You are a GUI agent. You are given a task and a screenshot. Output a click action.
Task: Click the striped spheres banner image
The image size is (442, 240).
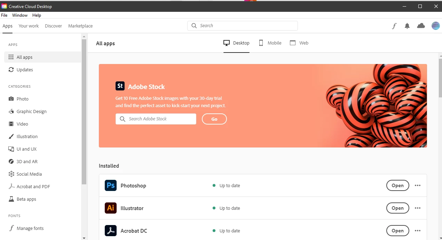[x=377, y=106]
